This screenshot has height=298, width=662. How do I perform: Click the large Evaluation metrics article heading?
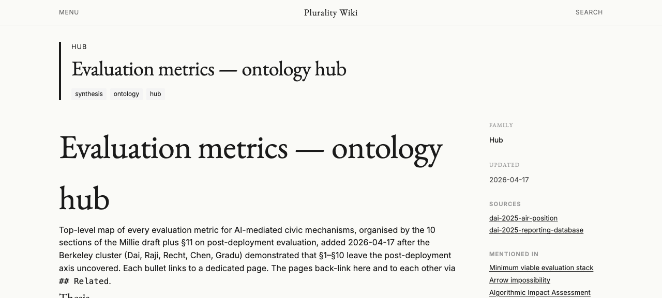pyautogui.click(x=251, y=173)
